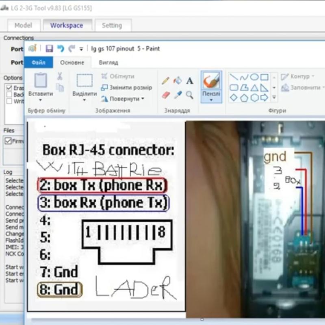
Task: Select the Diamond shape
Action: [x=234, y=97]
